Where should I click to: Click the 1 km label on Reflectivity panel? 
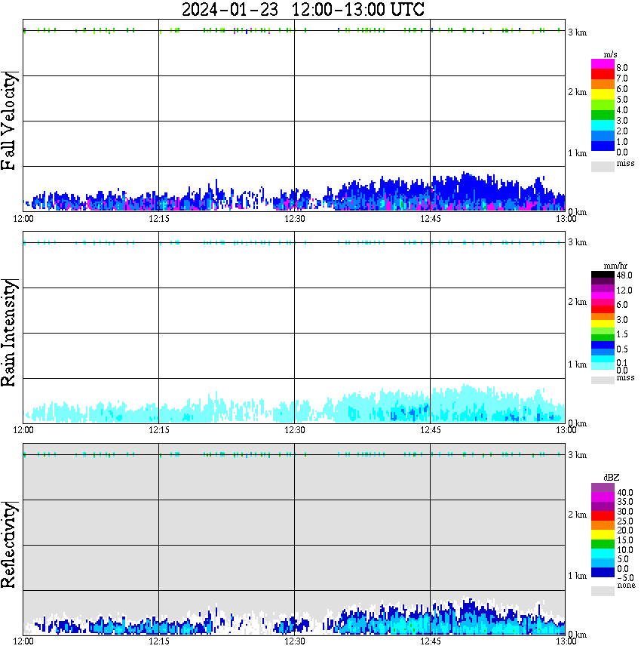[577, 576]
